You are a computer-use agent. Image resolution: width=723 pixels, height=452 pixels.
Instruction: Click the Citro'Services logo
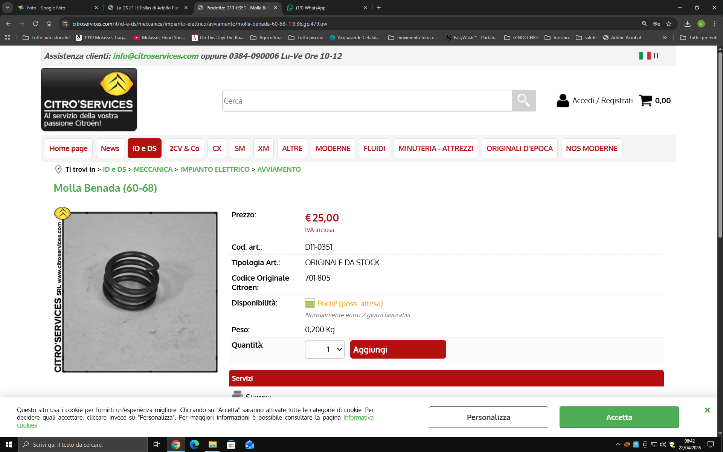[x=89, y=99]
